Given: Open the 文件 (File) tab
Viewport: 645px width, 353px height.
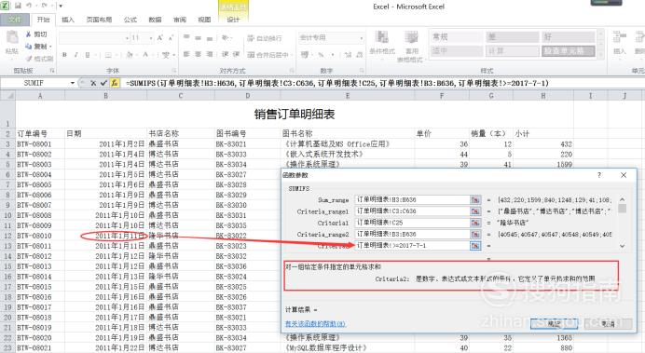Looking at the screenshot, I should [x=15, y=20].
